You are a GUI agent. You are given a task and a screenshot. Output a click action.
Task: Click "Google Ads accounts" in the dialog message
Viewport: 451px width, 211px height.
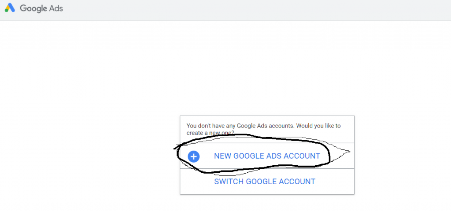point(263,126)
